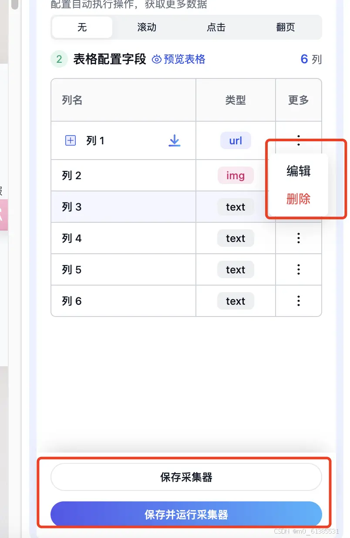The width and height of the screenshot is (350, 538).
Task: Click the img type badge of 列 2
Action: point(235,175)
